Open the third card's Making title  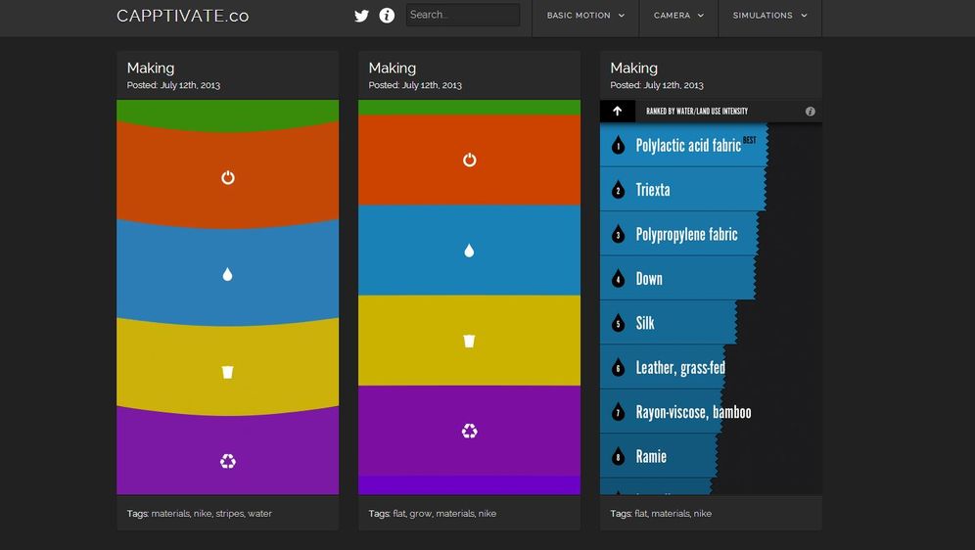(x=633, y=68)
